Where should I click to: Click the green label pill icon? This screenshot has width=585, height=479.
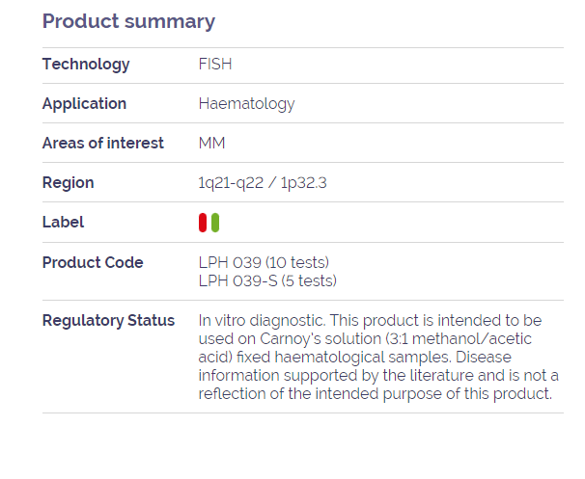pos(215,223)
